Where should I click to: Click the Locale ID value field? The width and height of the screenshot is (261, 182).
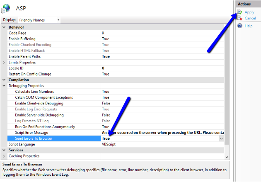pos(162,68)
